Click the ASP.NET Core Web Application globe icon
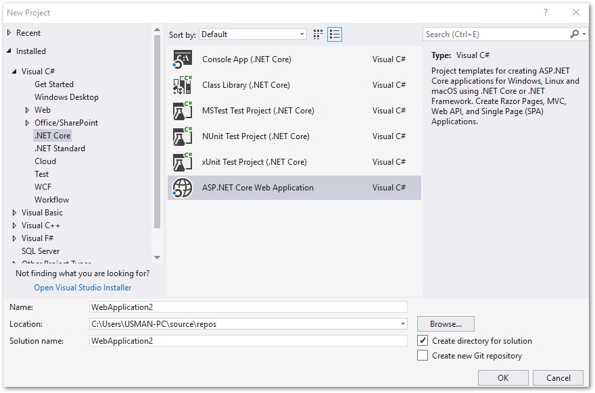Screen dimensions: 595x393 [180, 187]
